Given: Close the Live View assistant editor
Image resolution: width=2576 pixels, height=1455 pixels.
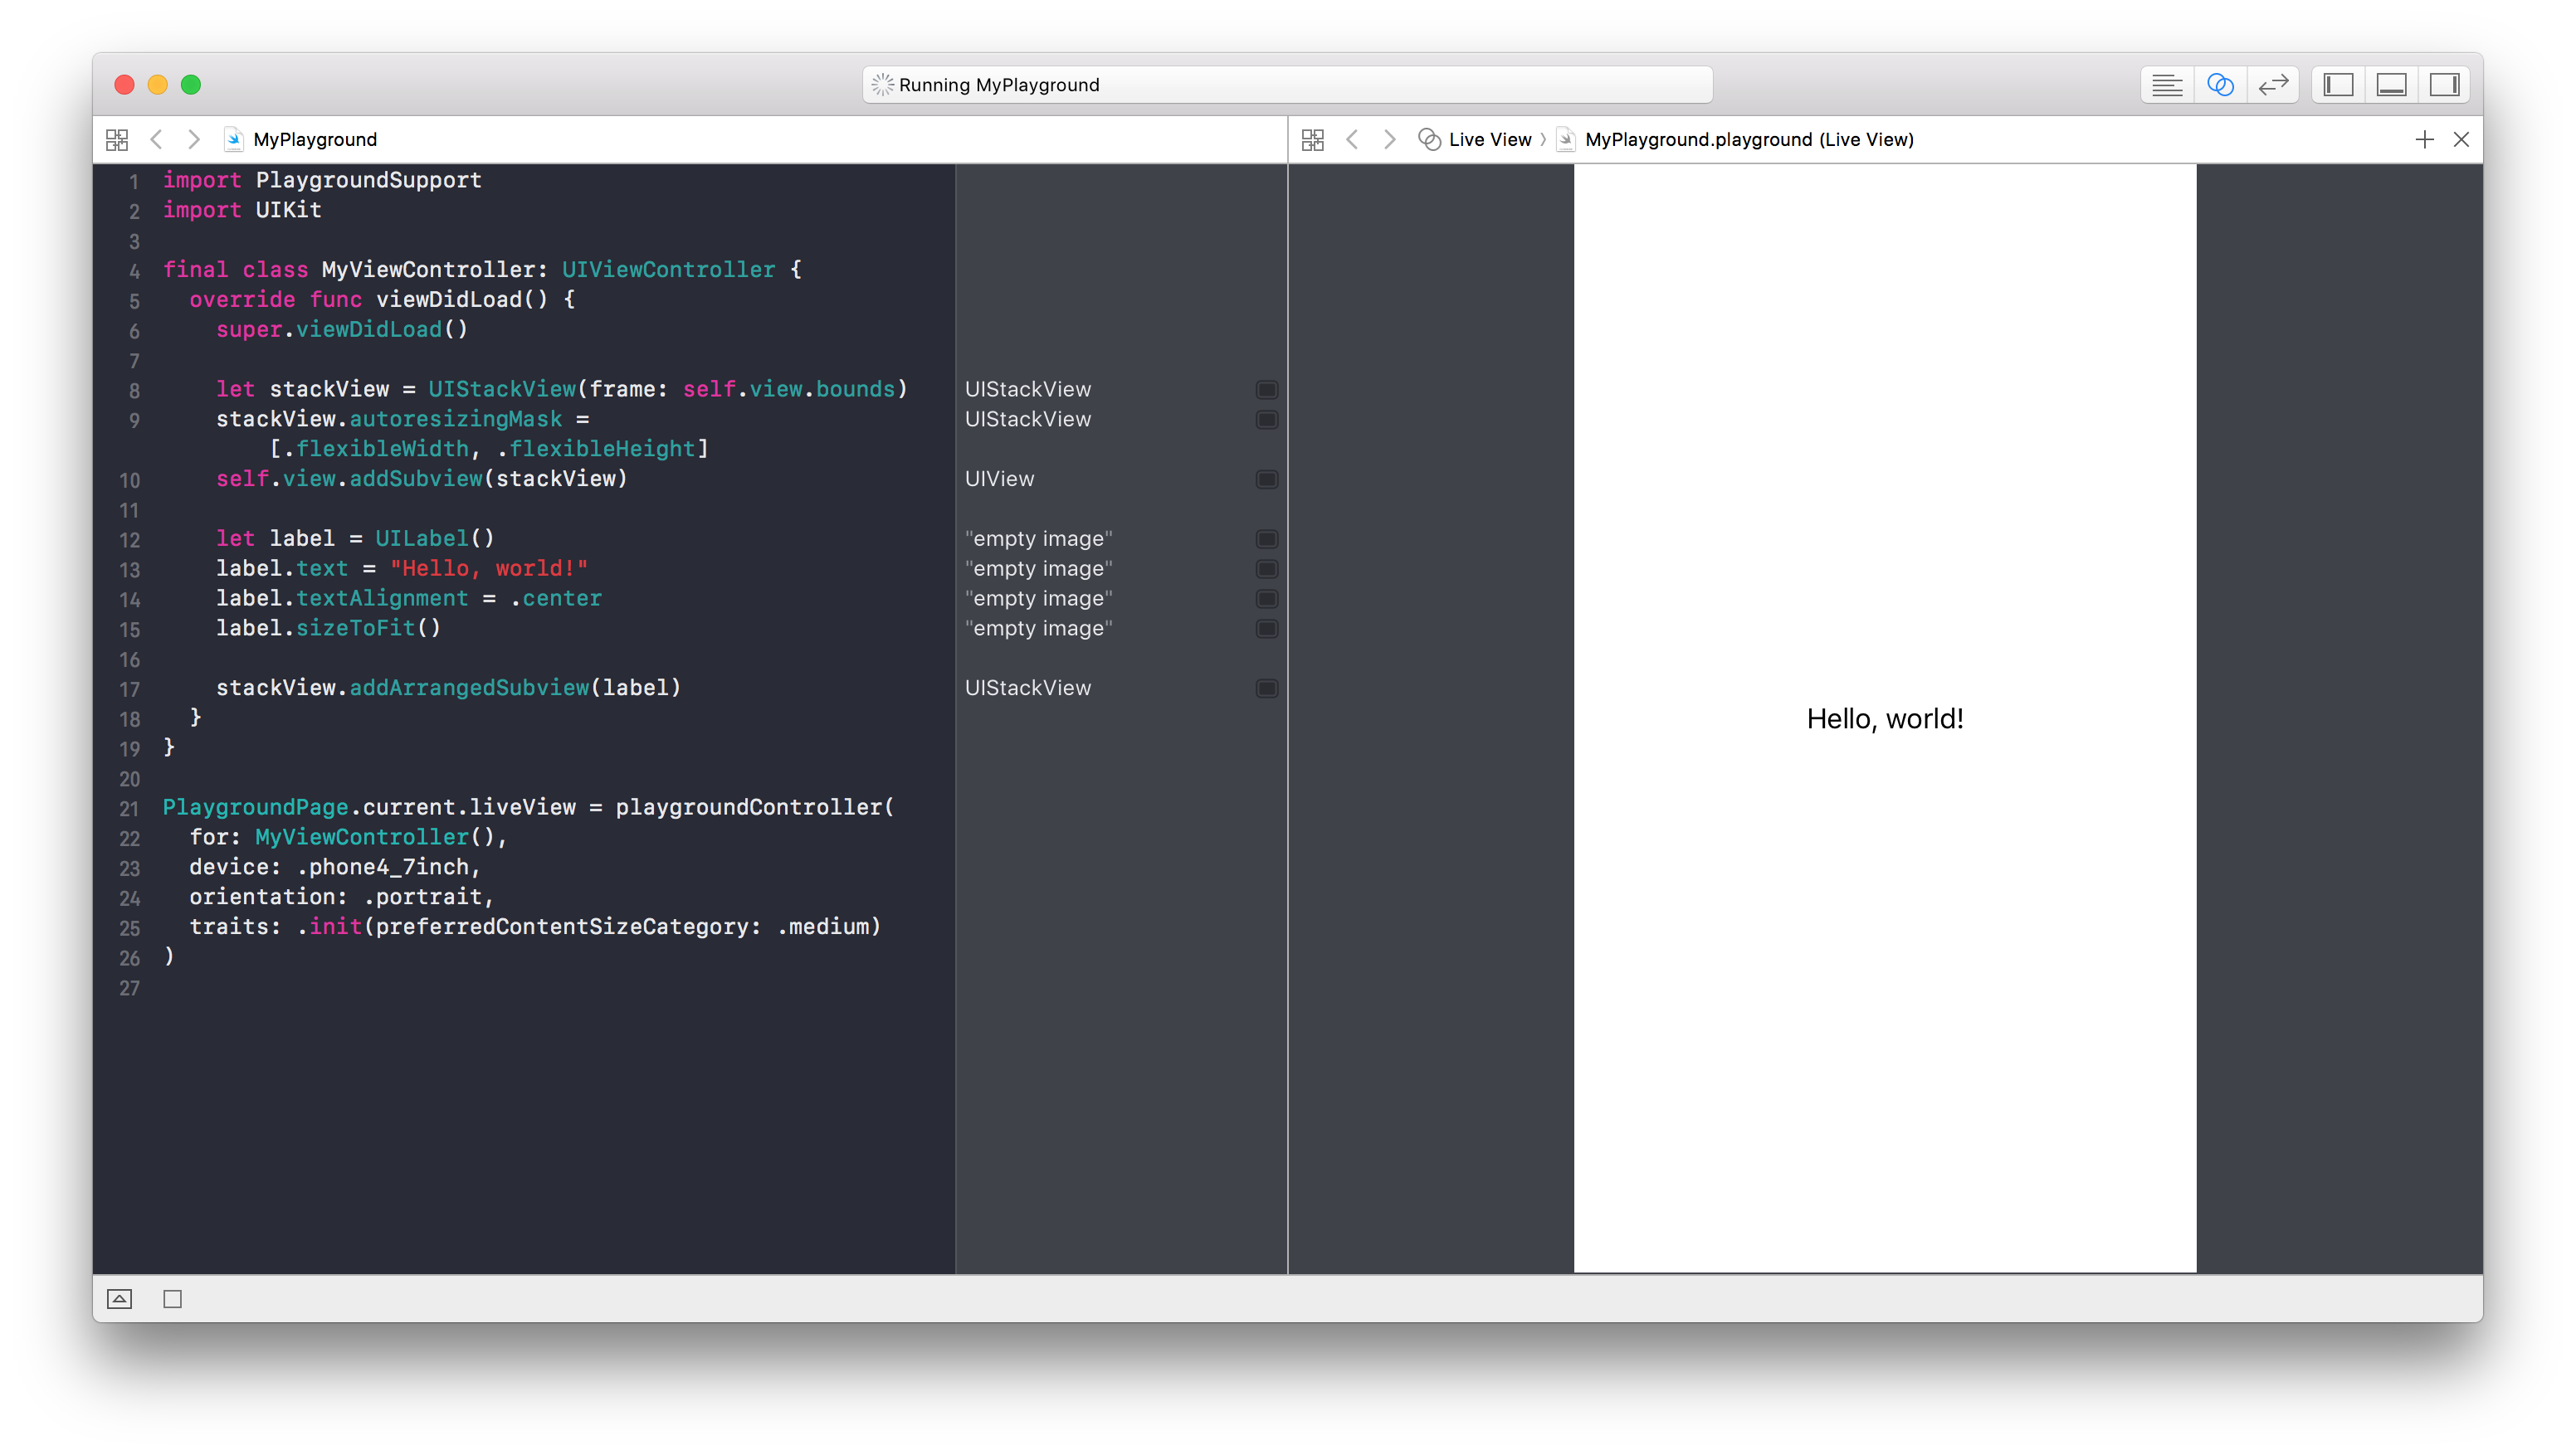Looking at the screenshot, I should click(2461, 140).
